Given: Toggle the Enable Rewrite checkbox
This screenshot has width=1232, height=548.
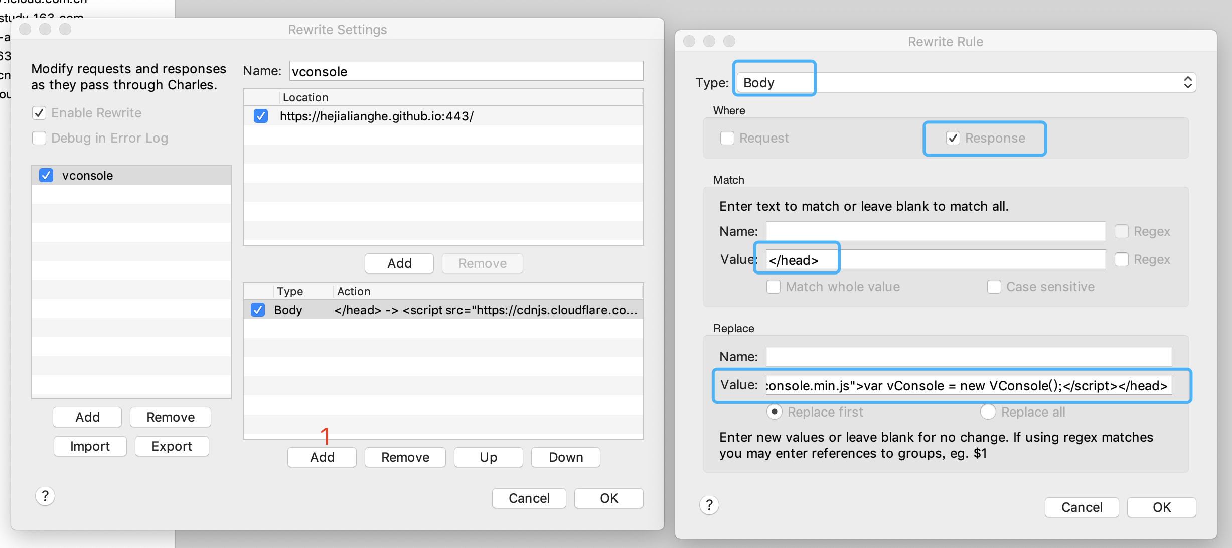Looking at the screenshot, I should [x=39, y=113].
